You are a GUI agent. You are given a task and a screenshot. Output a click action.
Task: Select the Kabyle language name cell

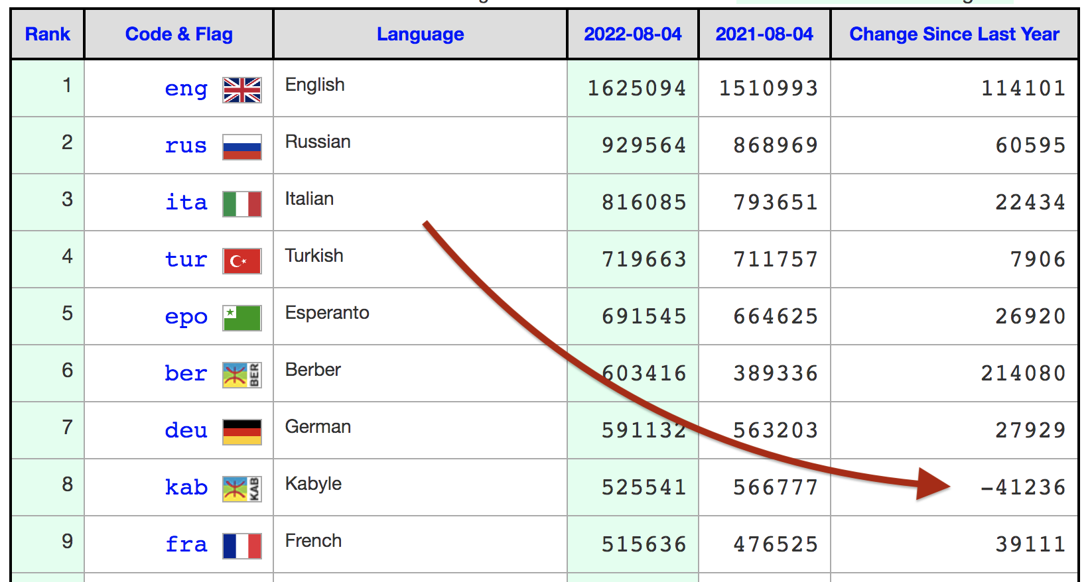coord(420,487)
